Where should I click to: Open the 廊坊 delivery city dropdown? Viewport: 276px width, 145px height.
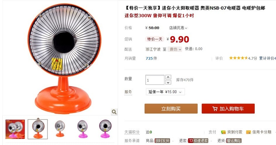[175, 49]
